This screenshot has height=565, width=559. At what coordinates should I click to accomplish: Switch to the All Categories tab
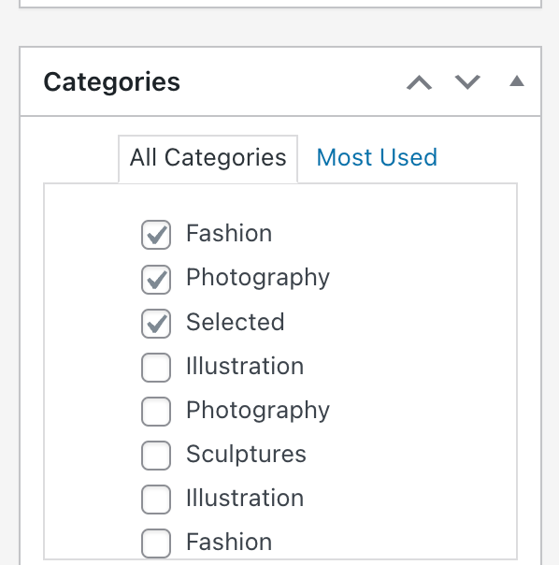tap(208, 157)
